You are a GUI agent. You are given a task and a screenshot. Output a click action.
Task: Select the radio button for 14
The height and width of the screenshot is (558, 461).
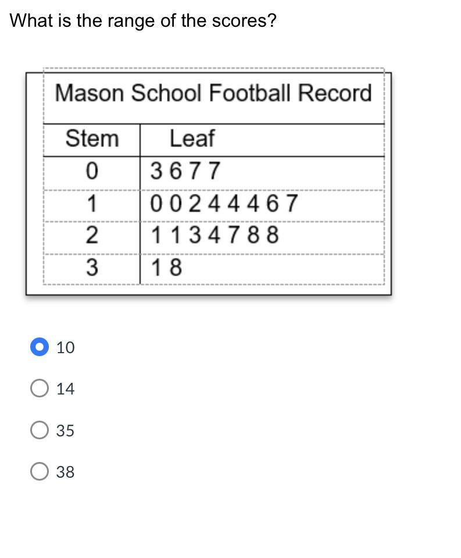(x=39, y=388)
